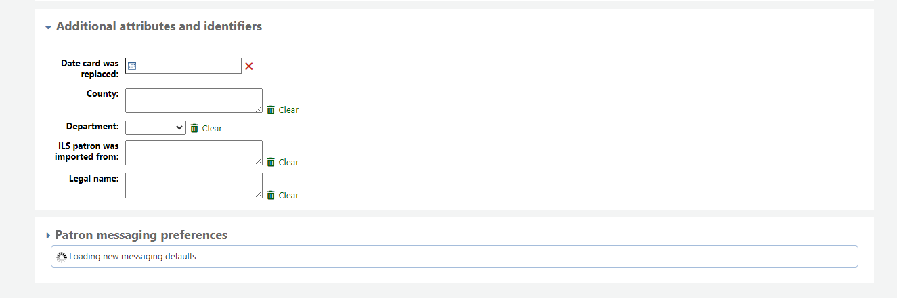897x298 pixels.
Task: Click the trash icon next to Department
Action: point(194,128)
